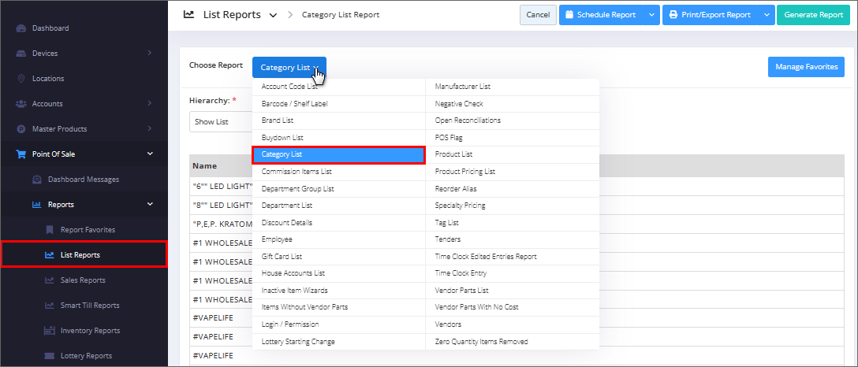Click the Sales Reports chart icon
Screen dimensions: 858x367
(x=49, y=280)
